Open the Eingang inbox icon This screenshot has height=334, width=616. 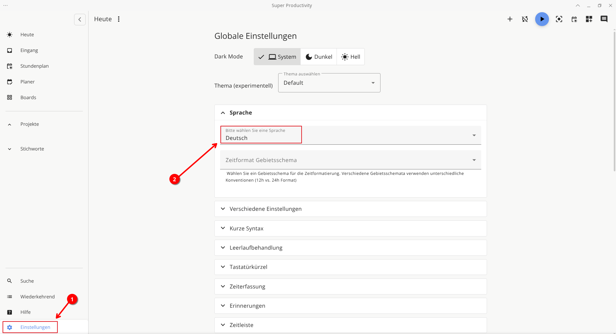(x=10, y=50)
